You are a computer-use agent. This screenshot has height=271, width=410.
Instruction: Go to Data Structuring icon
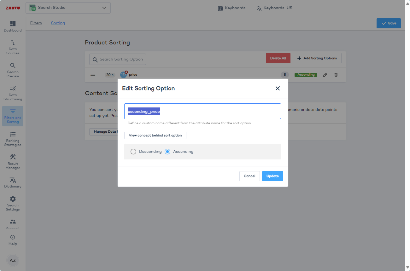click(x=13, y=89)
